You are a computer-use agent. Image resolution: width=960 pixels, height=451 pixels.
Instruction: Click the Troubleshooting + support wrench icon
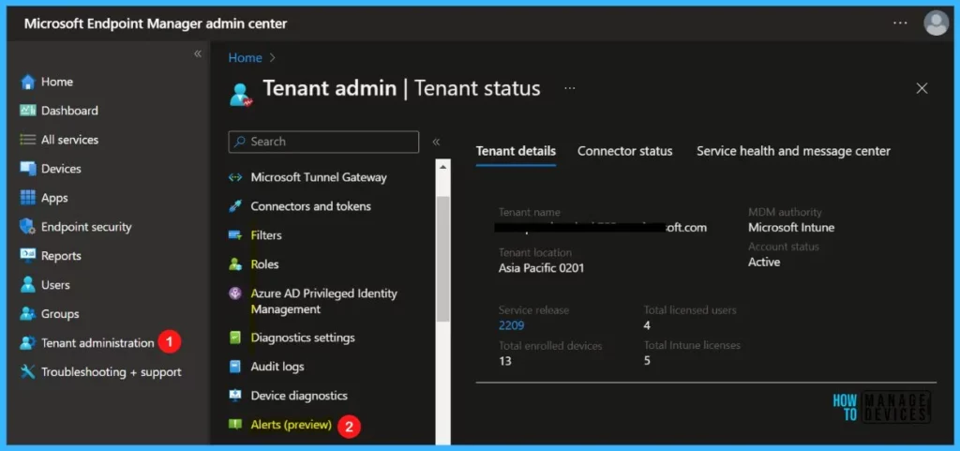pos(27,372)
